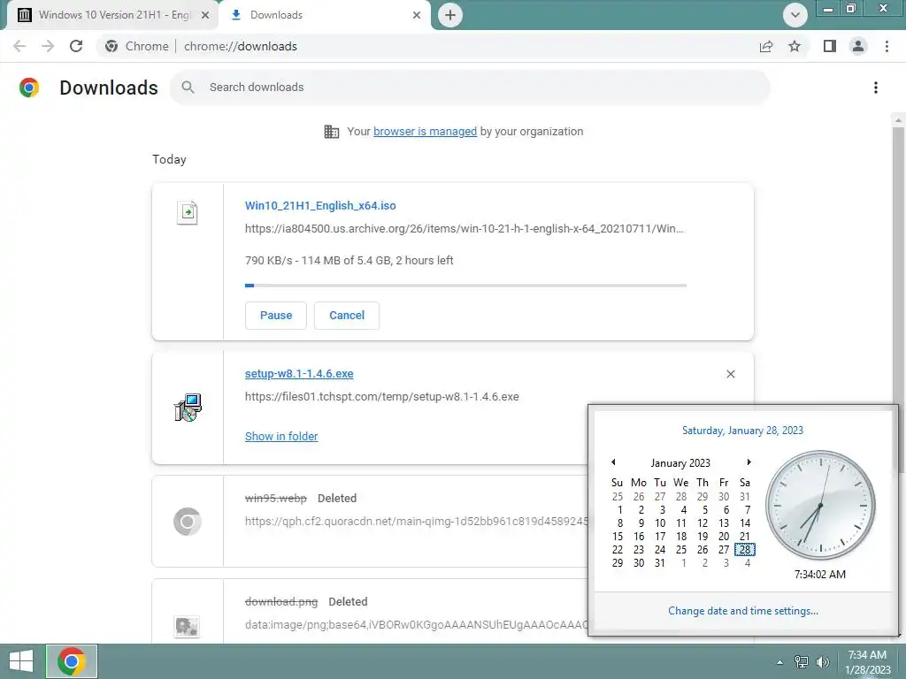
Task: Cancel the ISO download
Action: pos(347,316)
